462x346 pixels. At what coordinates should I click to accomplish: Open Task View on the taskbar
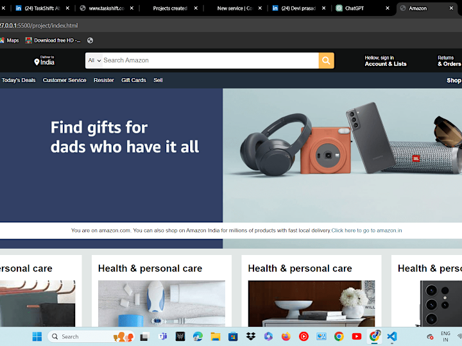click(144, 336)
